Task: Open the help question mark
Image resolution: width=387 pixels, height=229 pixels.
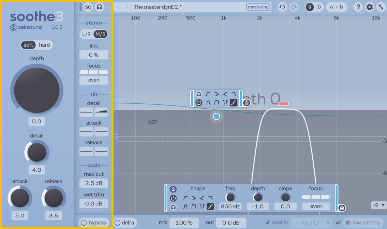Action: coord(358,7)
